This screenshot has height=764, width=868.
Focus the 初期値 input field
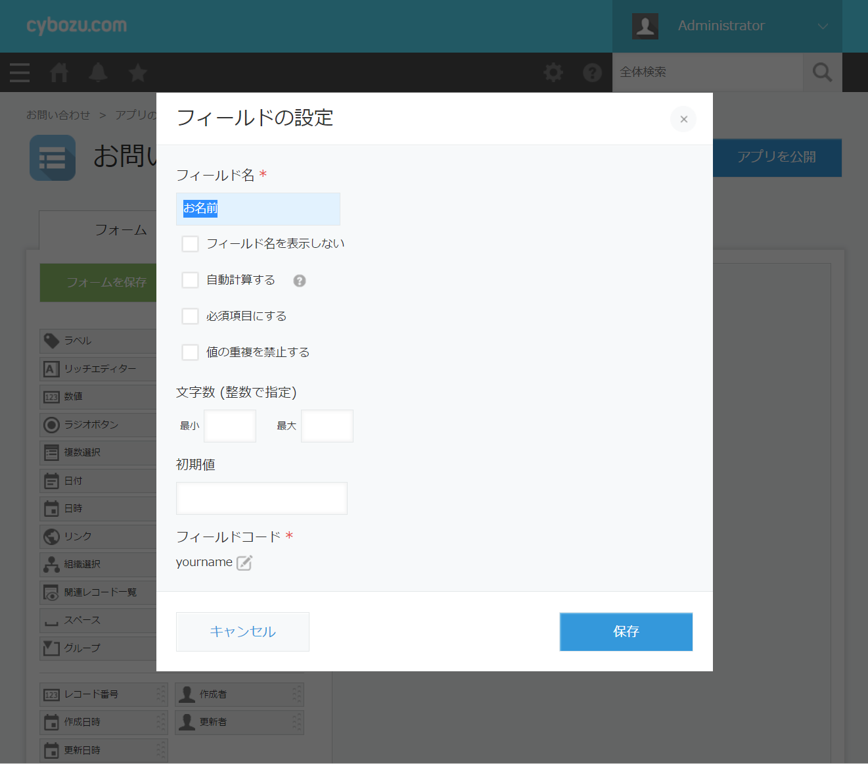pyautogui.click(x=262, y=498)
